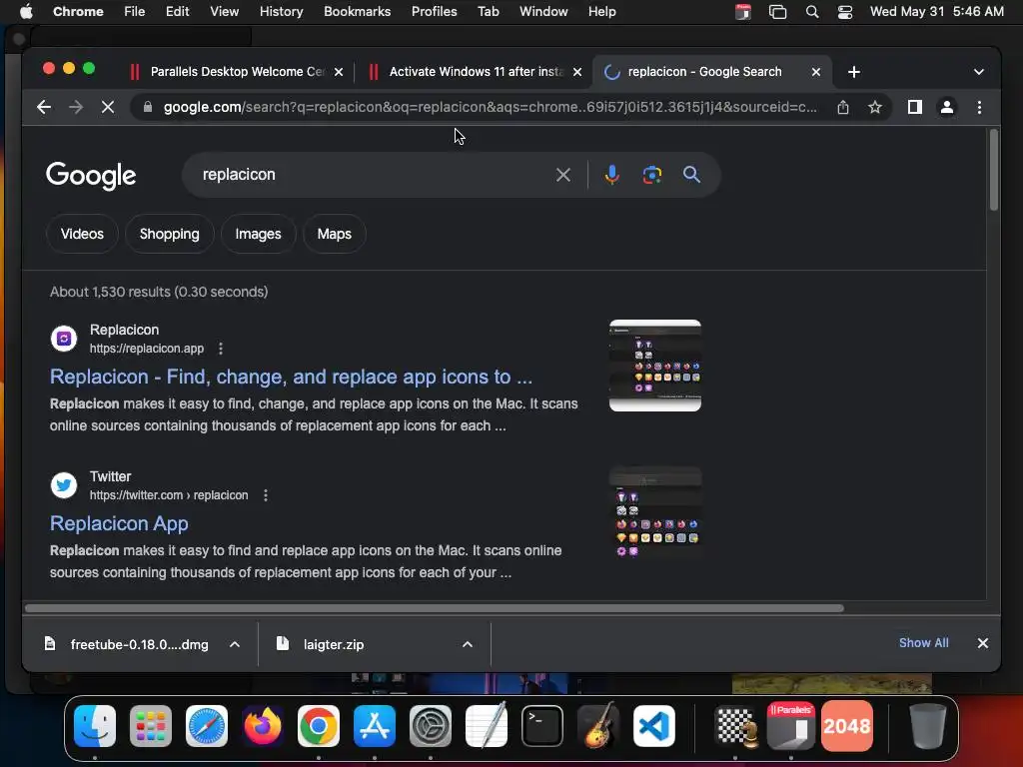Screen dimensions: 1023x767
Task: Click the vertical page scrollbar
Action: click(994, 170)
